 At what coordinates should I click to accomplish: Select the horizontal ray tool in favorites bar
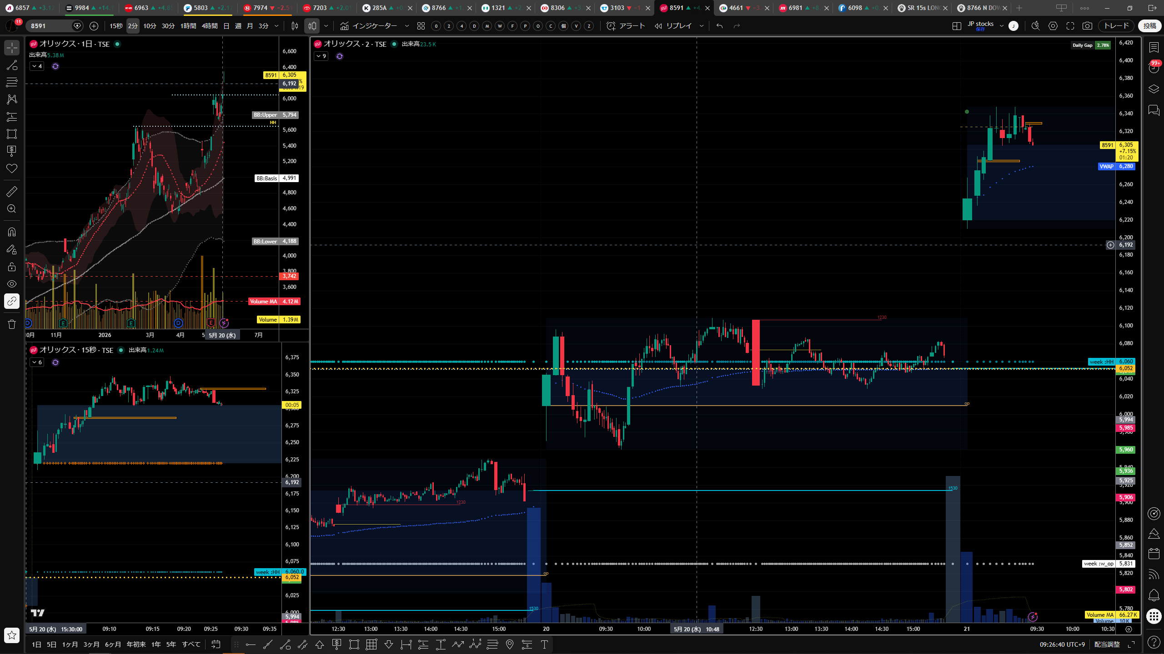(251, 644)
